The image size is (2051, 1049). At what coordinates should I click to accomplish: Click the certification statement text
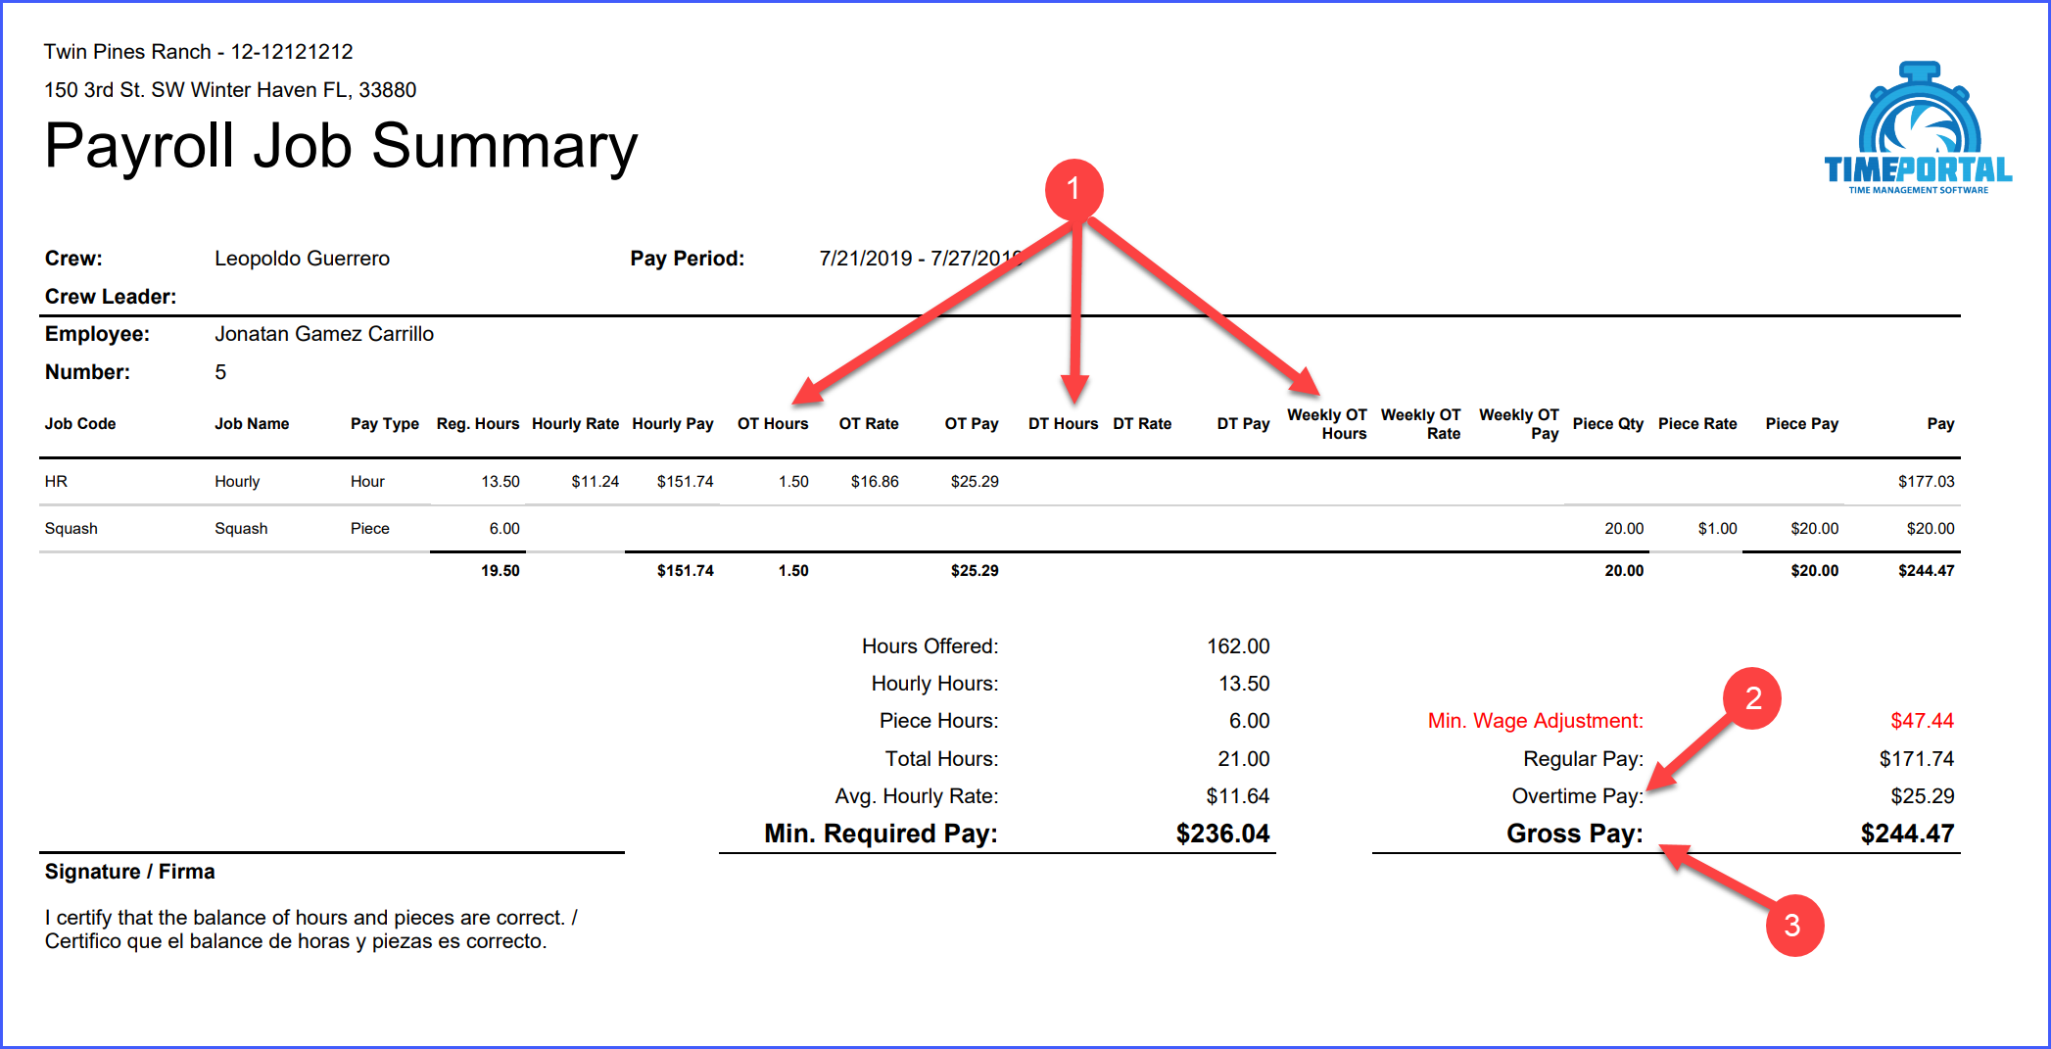pyautogui.click(x=311, y=930)
